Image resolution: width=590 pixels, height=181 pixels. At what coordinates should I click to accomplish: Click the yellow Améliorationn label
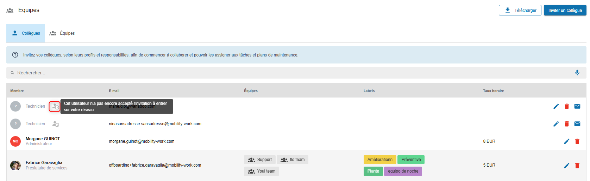coord(379,160)
